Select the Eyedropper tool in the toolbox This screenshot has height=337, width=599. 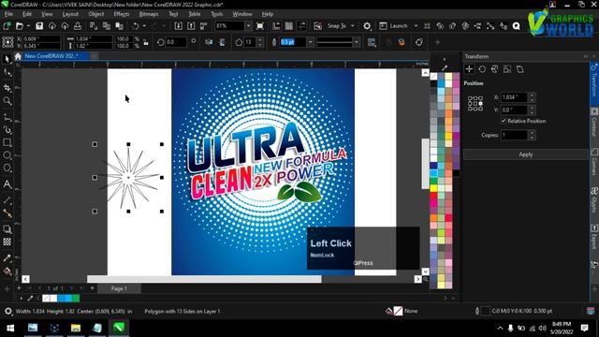tap(7, 258)
